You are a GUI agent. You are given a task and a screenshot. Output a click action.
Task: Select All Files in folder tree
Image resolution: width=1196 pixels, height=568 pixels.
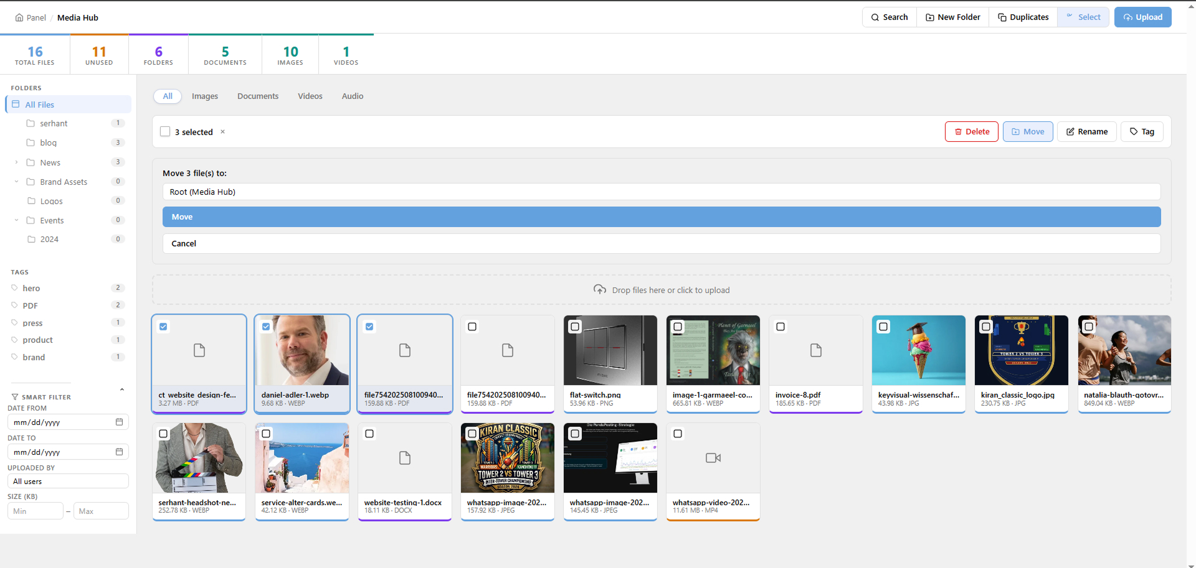click(69, 105)
